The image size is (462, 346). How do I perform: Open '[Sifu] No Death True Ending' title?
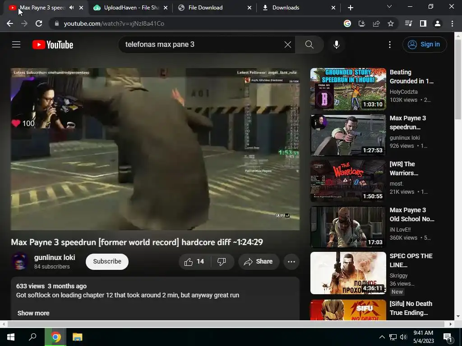411,308
